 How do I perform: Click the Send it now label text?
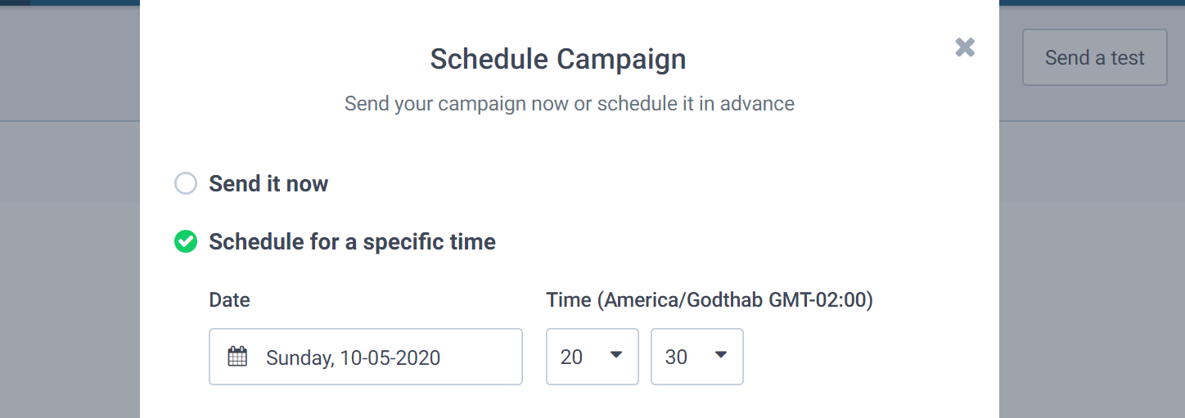coord(268,183)
